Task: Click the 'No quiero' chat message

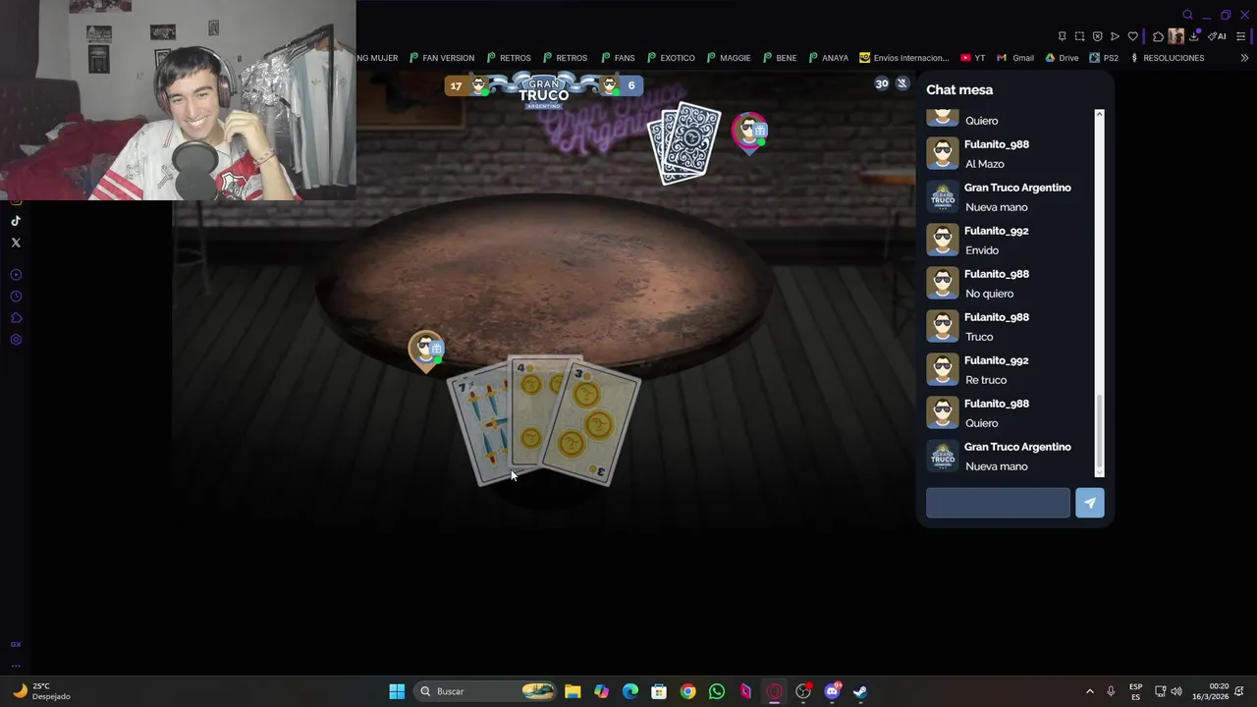Action: coord(990,294)
